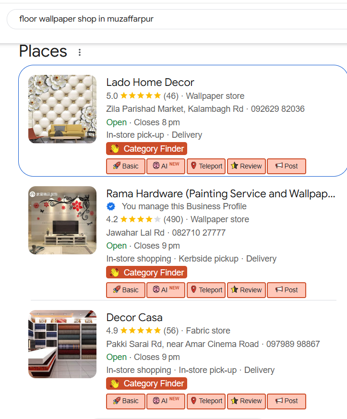Open the Decor Casa listing title
This screenshot has width=347, height=419.
click(134, 317)
